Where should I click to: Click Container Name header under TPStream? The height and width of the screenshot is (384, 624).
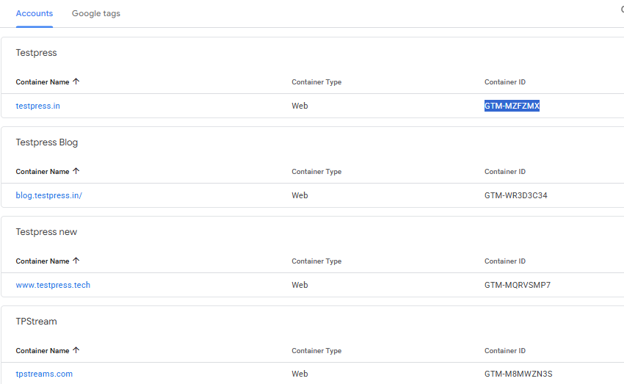pyautogui.click(x=42, y=351)
